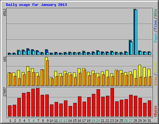This screenshot has height=124, width=159.
Task: Click day label 9 on x-axis
Action: click(48, 121)
